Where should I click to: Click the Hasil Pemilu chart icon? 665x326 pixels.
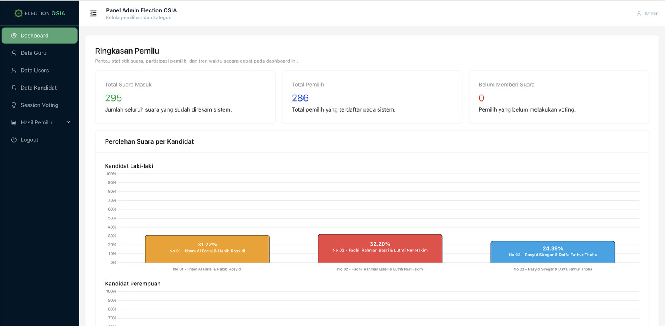tap(14, 123)
